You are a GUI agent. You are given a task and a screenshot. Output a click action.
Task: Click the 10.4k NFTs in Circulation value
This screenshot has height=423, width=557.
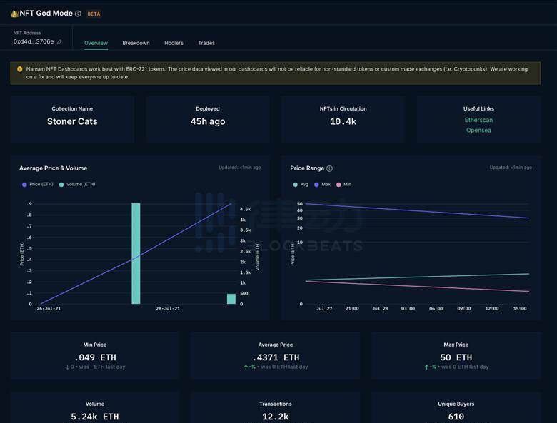pyautogui.click(x=343, y=121)
